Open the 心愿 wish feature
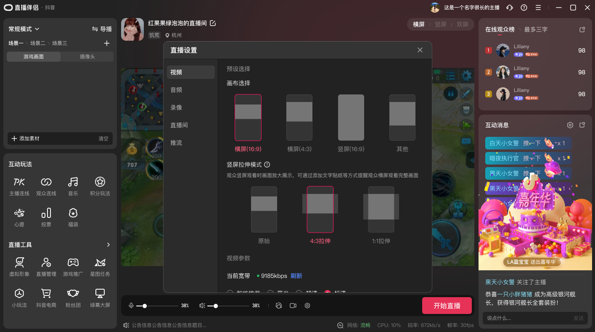 (x=19, y=217)
